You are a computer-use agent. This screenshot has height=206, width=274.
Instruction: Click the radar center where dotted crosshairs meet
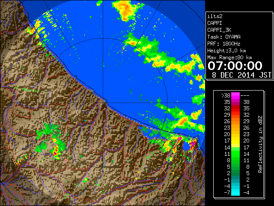[103, 103]
